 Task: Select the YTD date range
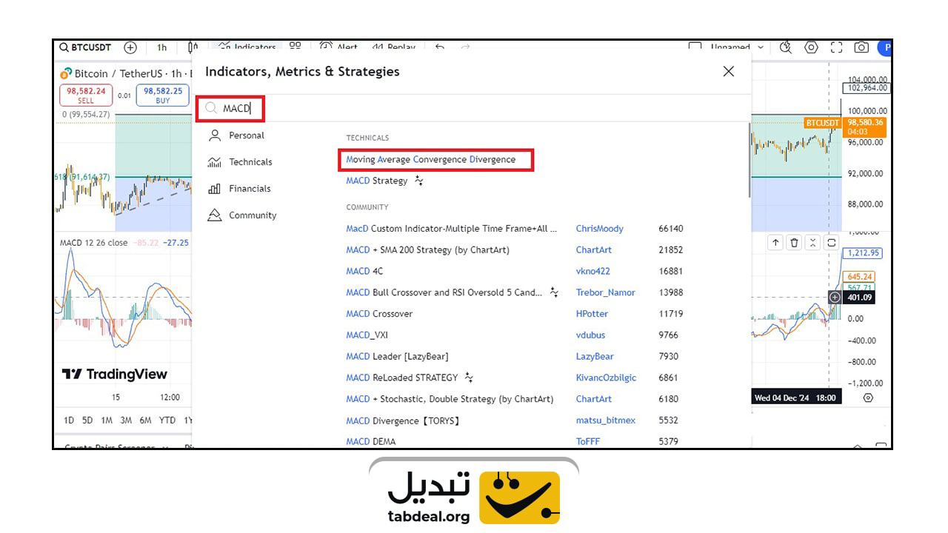167,420
